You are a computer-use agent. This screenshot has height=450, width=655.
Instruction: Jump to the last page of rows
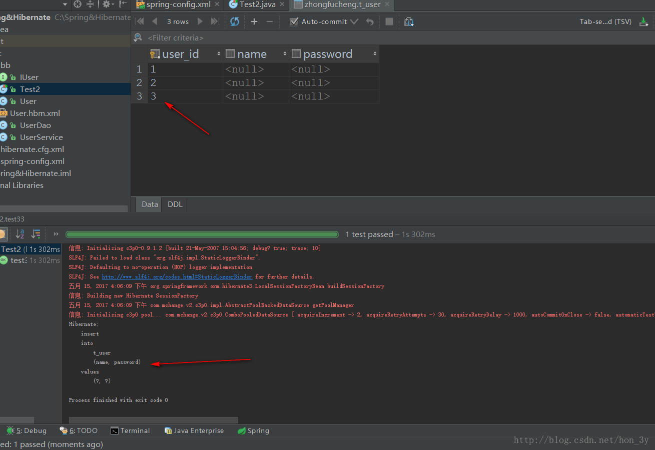pyautogui.click(x=215, y=21)
